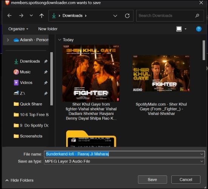Click the file list vertical scrollbar
Viewport: 208px width, 189px height.
click(204, 50)
